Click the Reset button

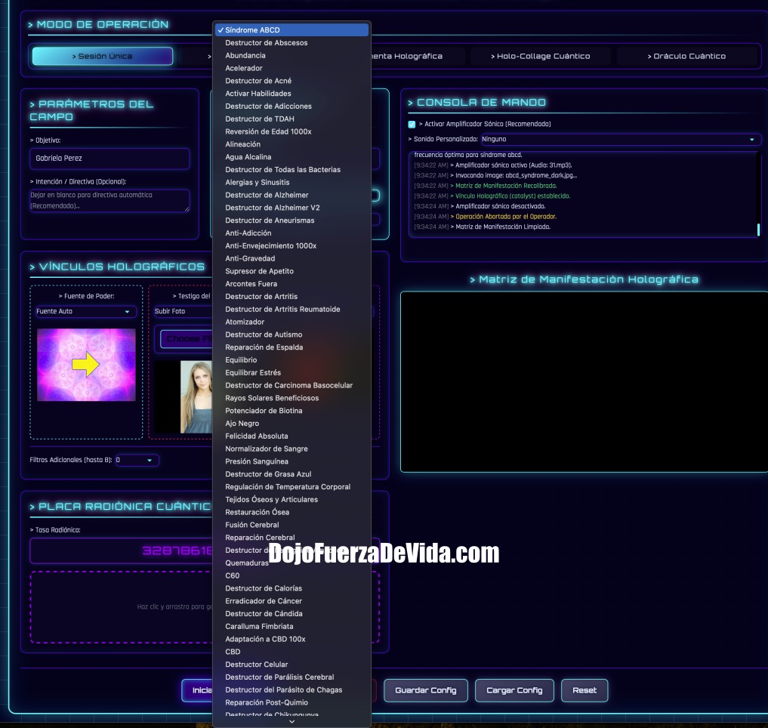click(x=584, y=690)
